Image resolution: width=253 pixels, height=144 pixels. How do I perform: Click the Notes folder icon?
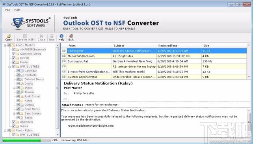[x=22, y=100]
